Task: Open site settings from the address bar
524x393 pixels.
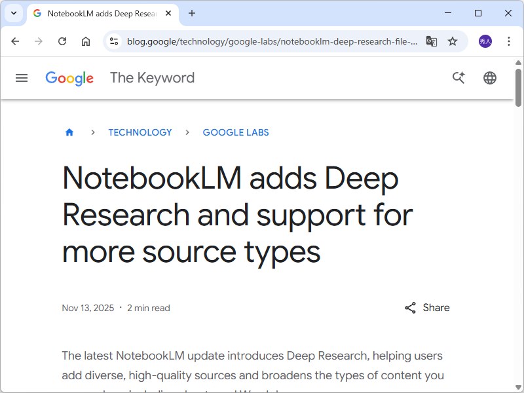Action: pos(114,41)
